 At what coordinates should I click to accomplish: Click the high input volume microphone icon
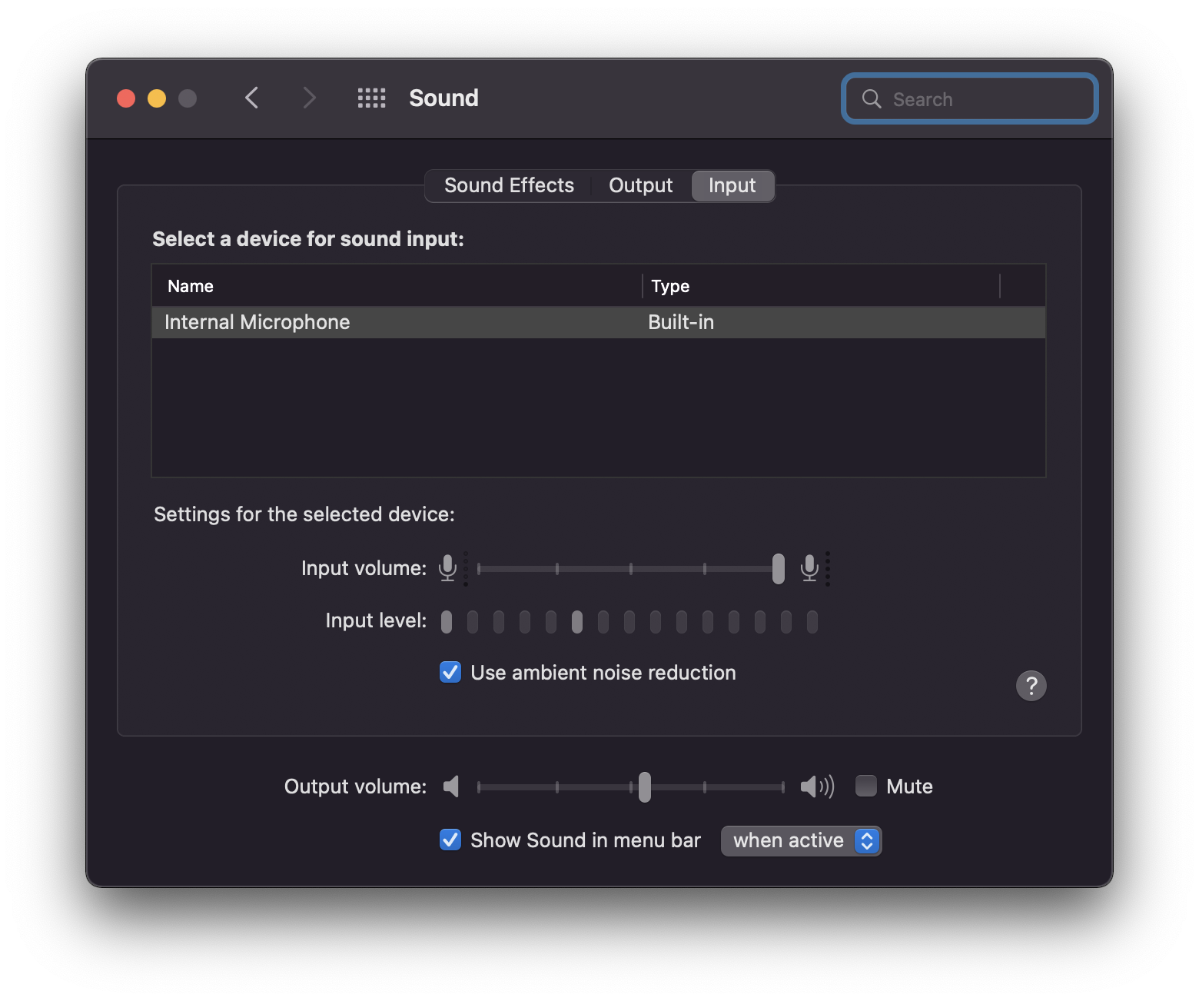tap(809, 568)
